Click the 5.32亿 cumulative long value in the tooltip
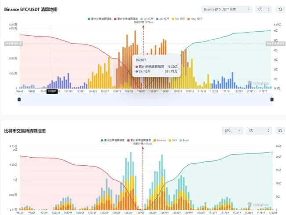This screenshot has width=286, height=215. [172, 67]
